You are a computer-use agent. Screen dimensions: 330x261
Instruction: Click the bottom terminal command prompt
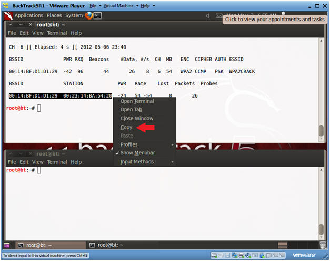pos(23,170)
